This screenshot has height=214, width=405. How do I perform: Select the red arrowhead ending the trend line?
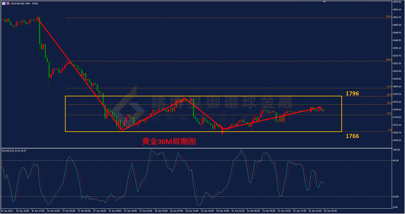[320, 107]
